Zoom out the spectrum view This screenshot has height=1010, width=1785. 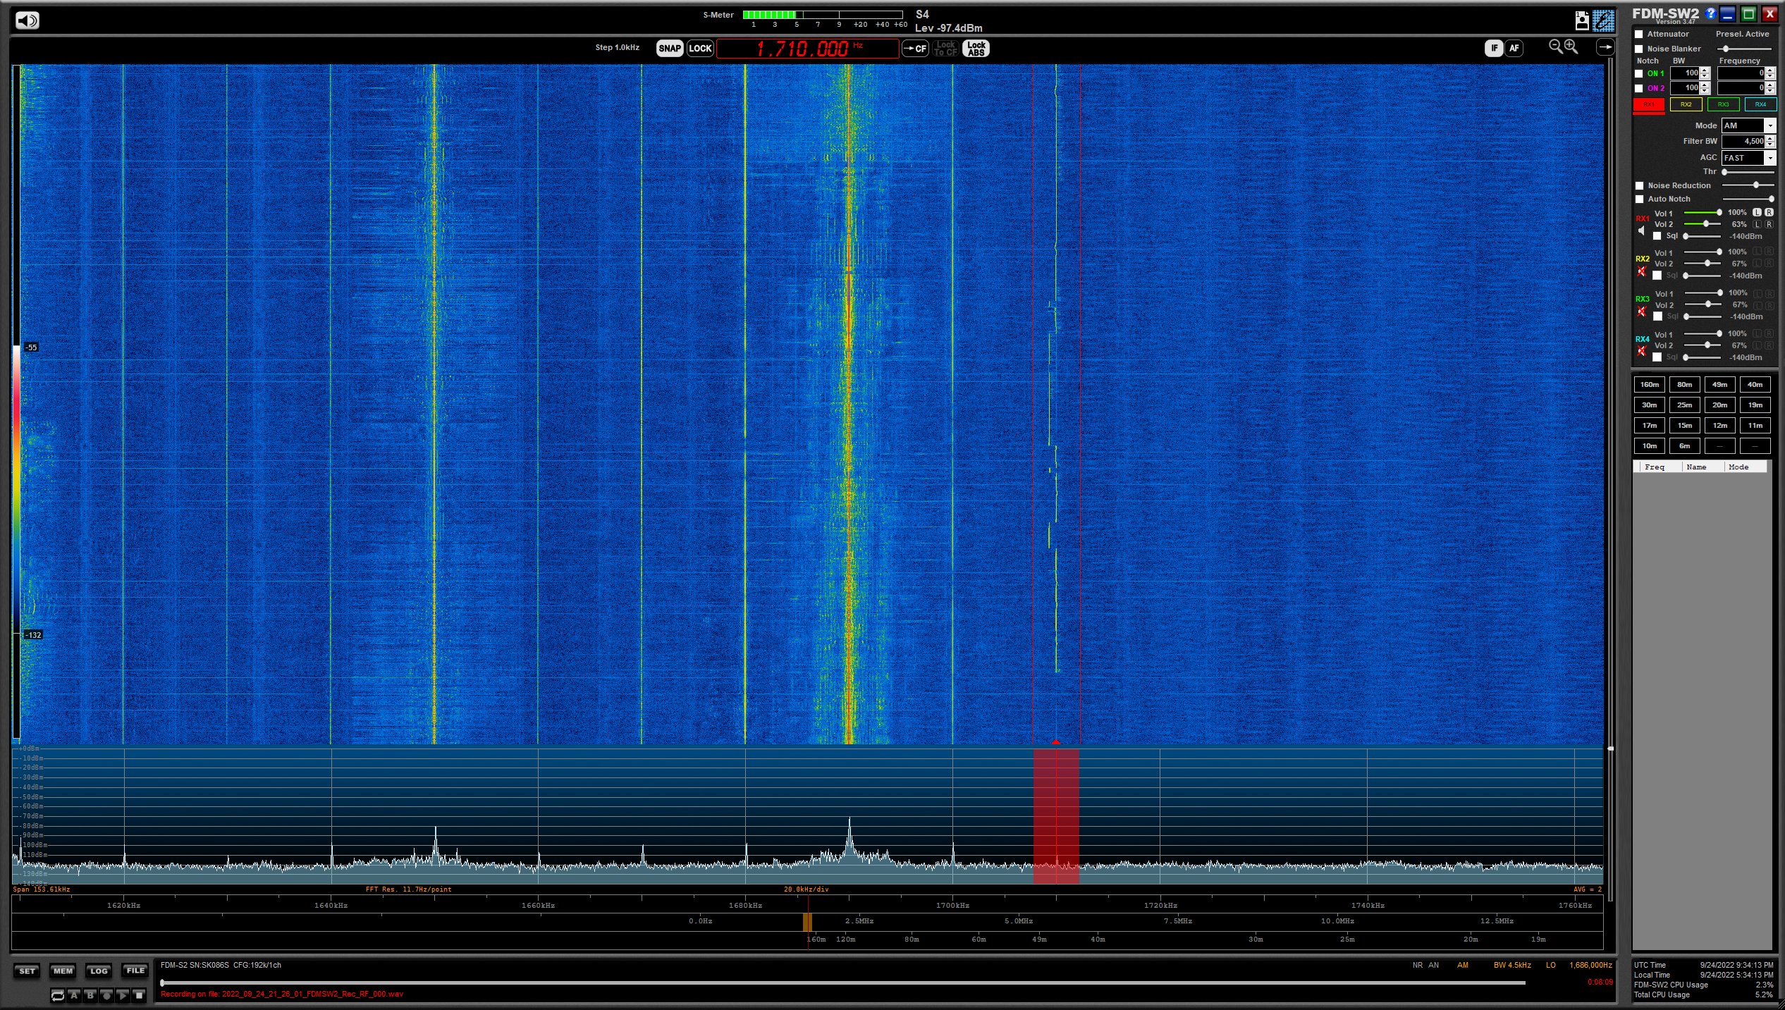(1555, 47)
